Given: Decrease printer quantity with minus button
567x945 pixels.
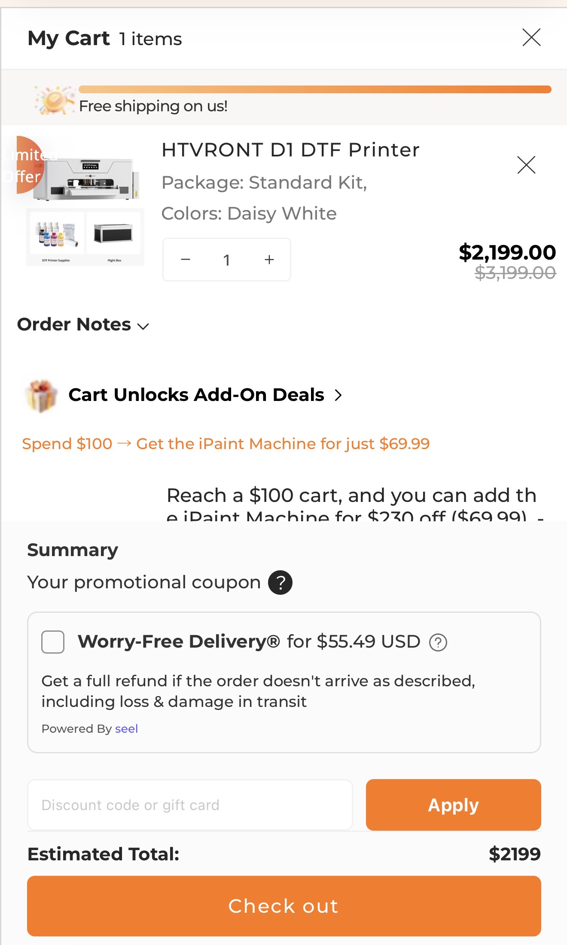Looking at the screenshot, I should 186,260.
